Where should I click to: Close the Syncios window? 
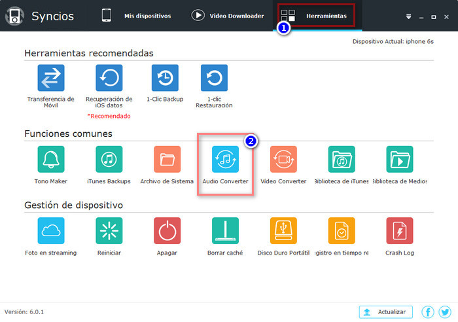pyautogui.click(x=446, y=17)
